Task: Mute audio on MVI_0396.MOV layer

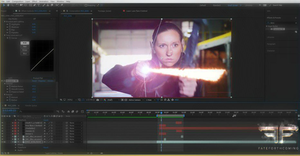Action: (5, 142)
